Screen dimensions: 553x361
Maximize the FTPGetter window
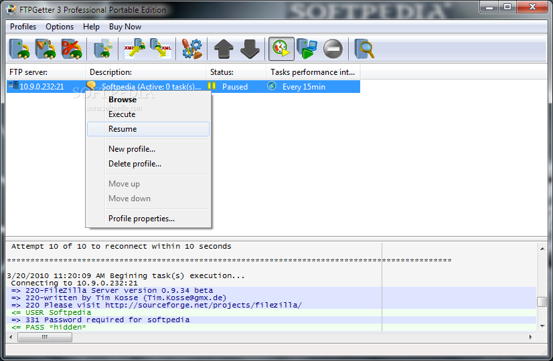pyautogui.click(x=507, y=7)
